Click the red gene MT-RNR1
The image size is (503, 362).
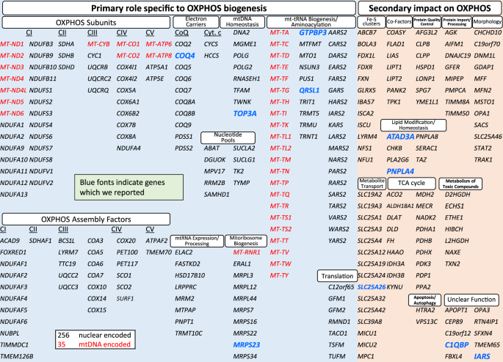[x=247, y=253]
